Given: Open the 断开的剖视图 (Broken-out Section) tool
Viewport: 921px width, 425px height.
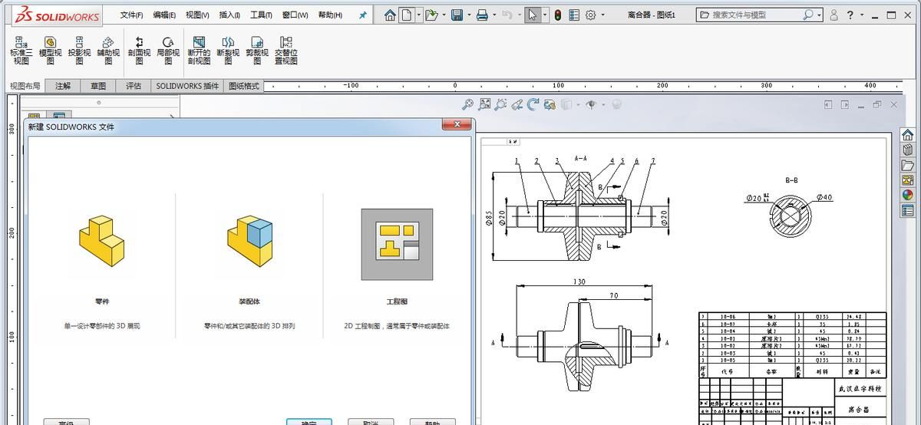Looking at the screenshot, I should pos(199,51).
